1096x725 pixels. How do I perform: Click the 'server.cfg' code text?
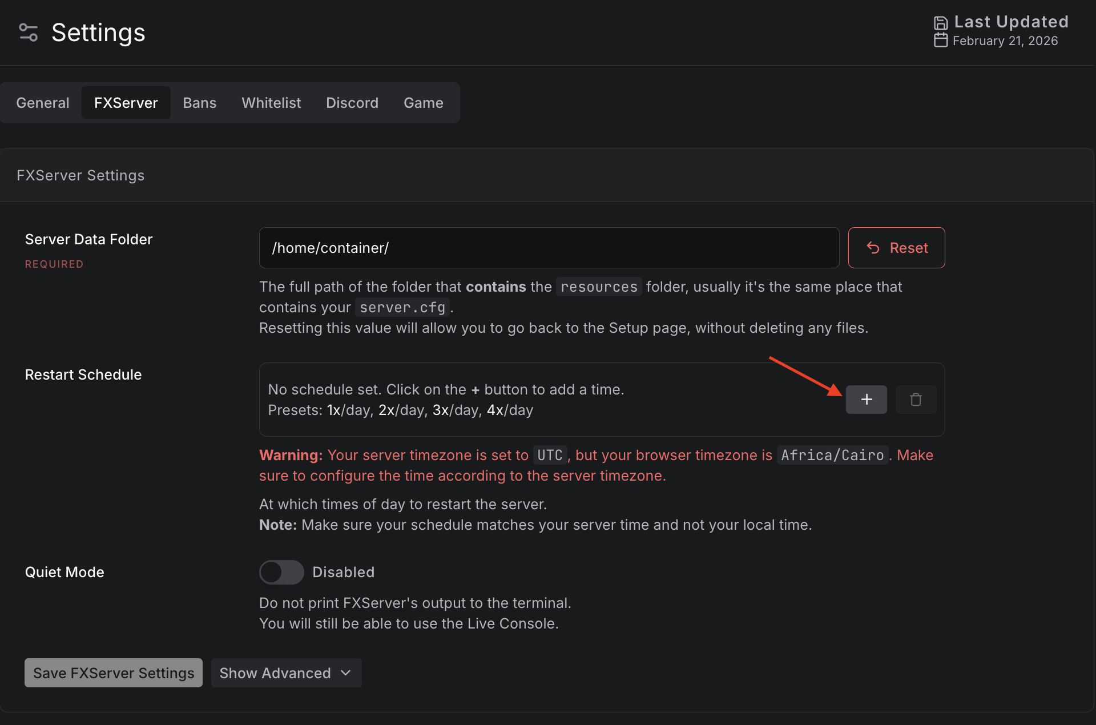click(402, 307)
